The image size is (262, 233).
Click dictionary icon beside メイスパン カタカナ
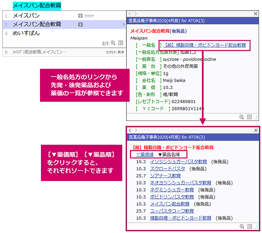tap(81, 16)
